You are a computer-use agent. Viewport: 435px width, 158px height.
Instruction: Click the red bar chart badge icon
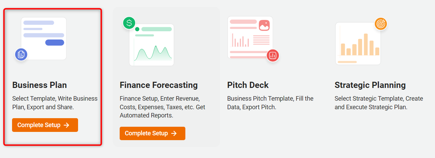pyautogui.click(x=273, y=55)
